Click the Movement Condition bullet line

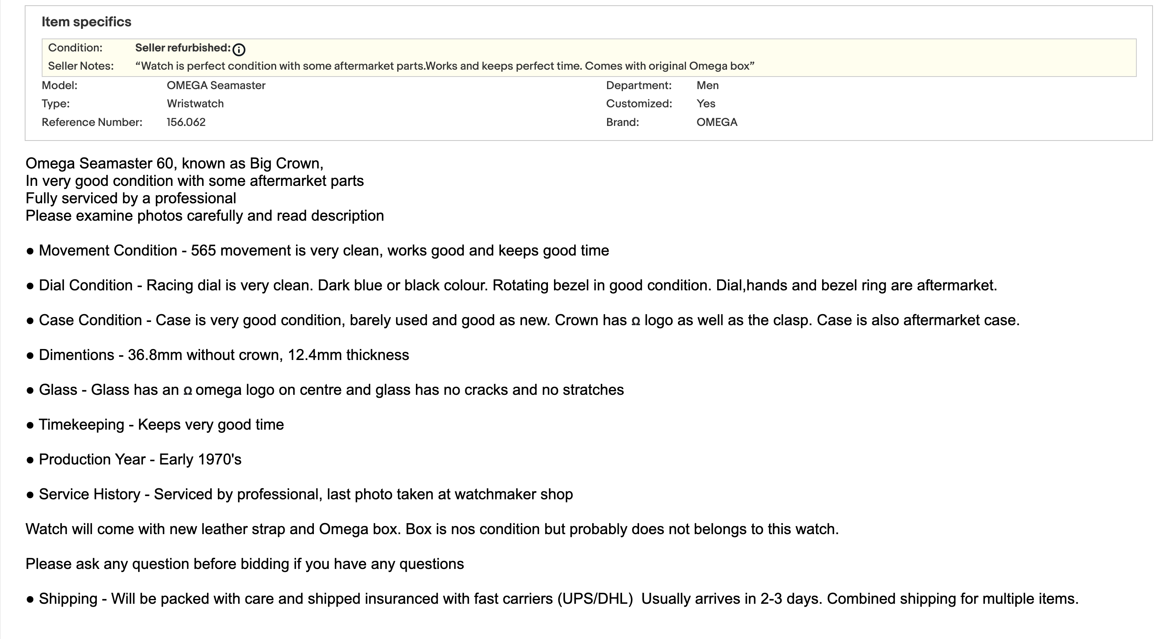coord(317,251)
